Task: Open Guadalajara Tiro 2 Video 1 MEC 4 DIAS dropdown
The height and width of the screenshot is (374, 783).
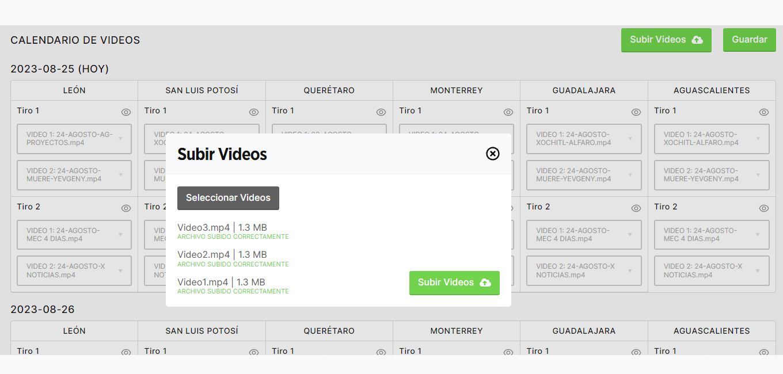Action: pyautogui.click(x=584, y=235)
